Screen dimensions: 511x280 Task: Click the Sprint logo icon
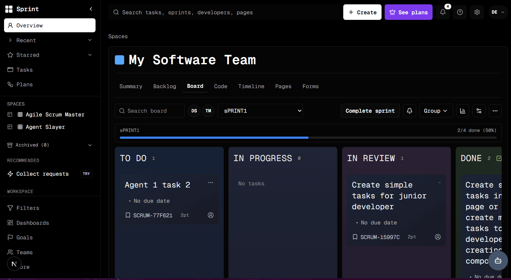(9, 9)
